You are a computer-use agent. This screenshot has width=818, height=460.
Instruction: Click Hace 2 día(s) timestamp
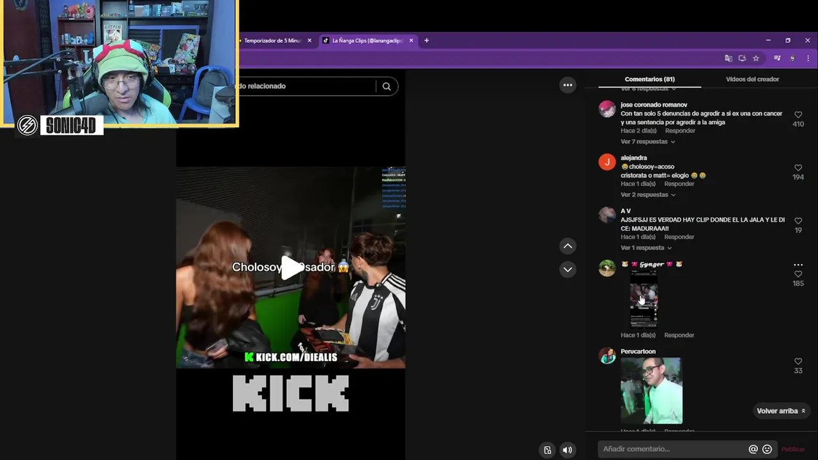point(638,131)
